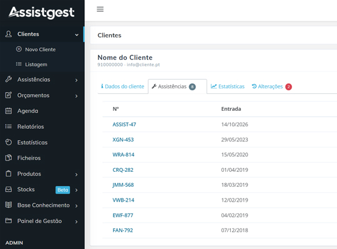Click the folder icon for Painel de Gestão
Viewport: 337px width, 249px height.
tap(9, 220)
